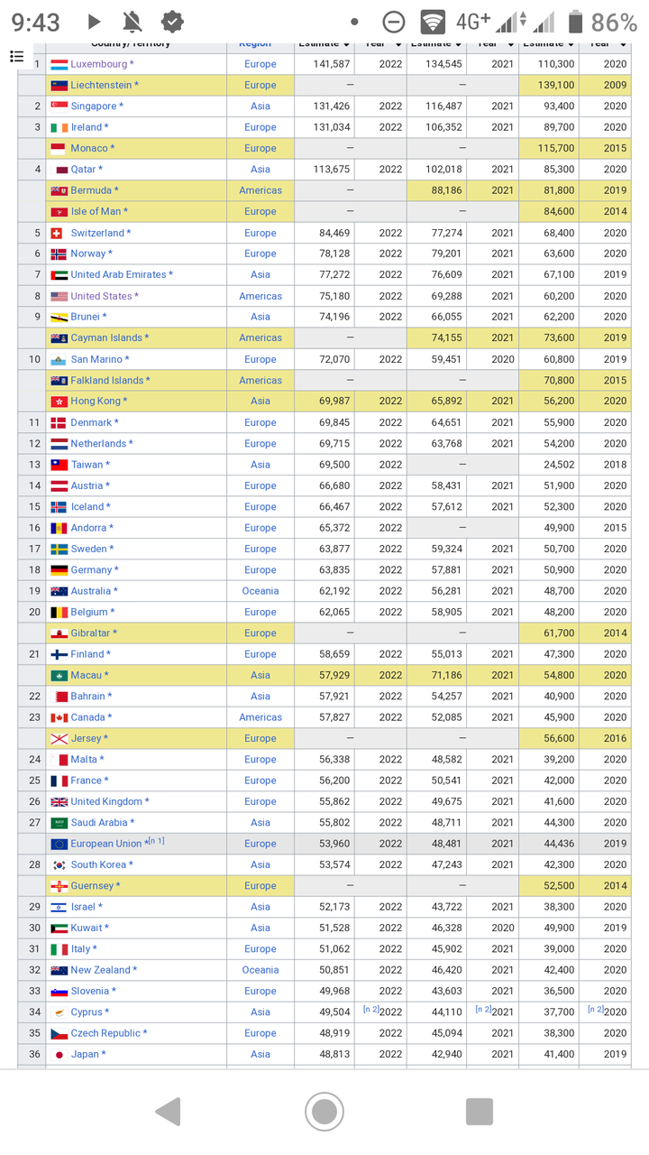Image resolution: width=649 pixels, height=1155 pixels.
Task: Tap the Canada flag icon
Action: 59,717
